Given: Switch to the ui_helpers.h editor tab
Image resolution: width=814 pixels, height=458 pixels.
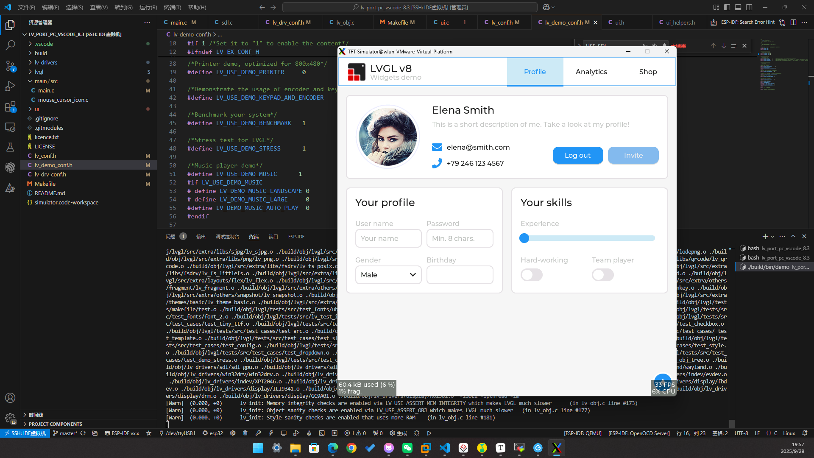Looking at the screenshot, I should click(680, 22).
